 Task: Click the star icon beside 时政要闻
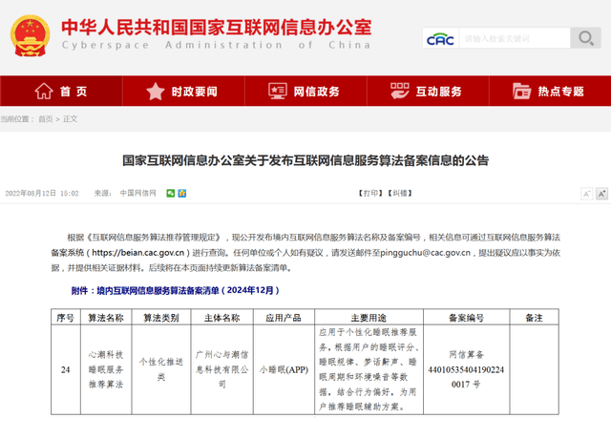click(x=156, y=92)
